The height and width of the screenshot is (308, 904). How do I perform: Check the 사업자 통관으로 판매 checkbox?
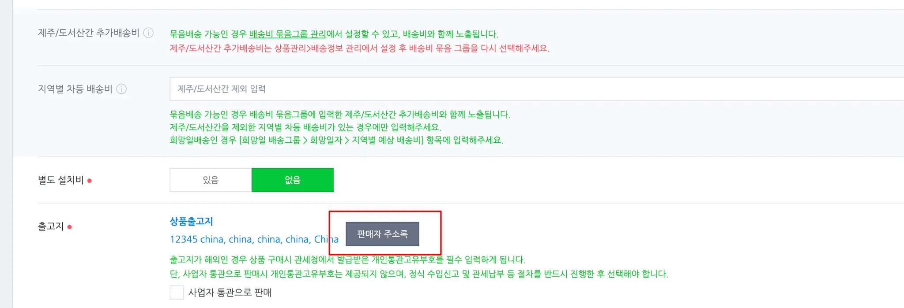click(177, 293)
